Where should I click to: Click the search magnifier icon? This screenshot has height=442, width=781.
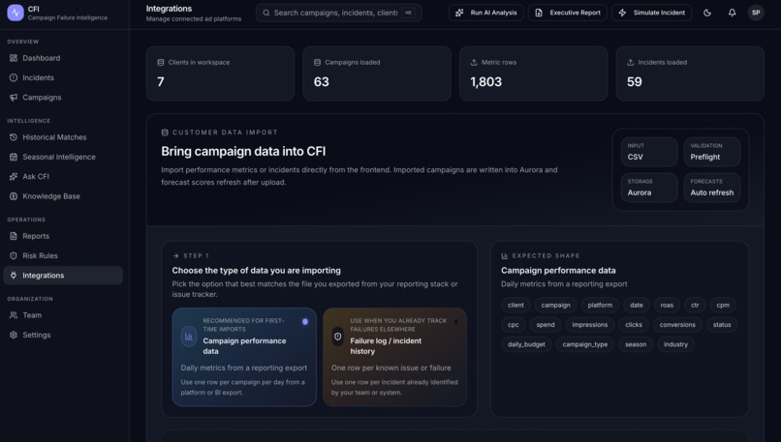point(266,13)
